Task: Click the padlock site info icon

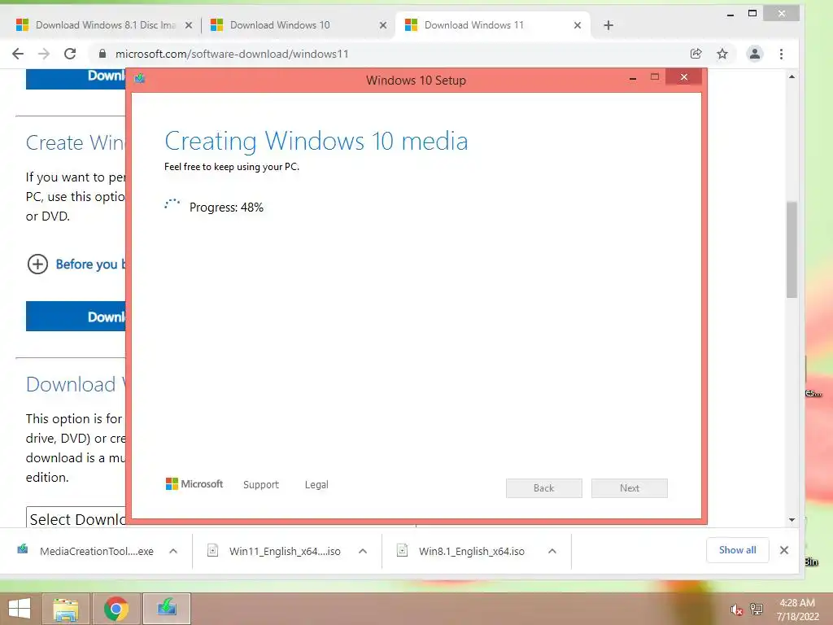Action: [x=102, y=54]
